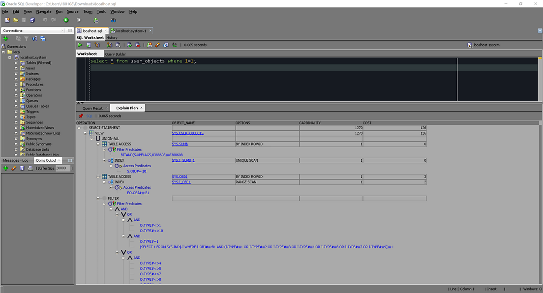The width and height of the screenshot is (543, 293).
Task: Expand the Tables (Filtered) node
Action: pyautogui.click(x=16, y=62)
